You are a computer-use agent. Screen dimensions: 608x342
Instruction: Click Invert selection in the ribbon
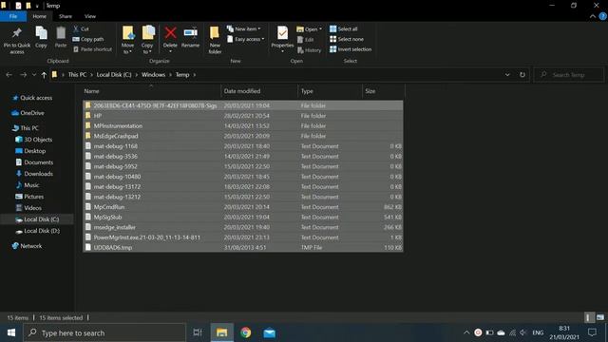pyautogui.click(x=351, y=49)
